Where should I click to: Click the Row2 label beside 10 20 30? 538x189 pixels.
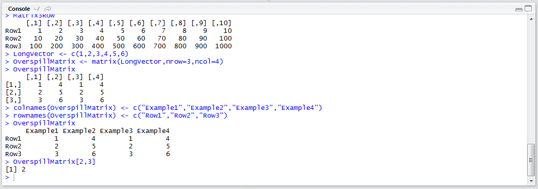point(13,39)
